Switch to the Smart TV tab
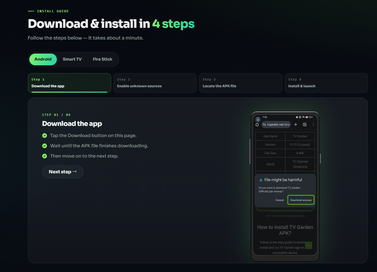The image size is (377, 272). click(72, 59)
